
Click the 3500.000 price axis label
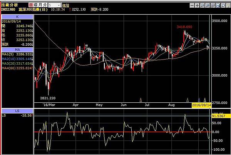219,21
